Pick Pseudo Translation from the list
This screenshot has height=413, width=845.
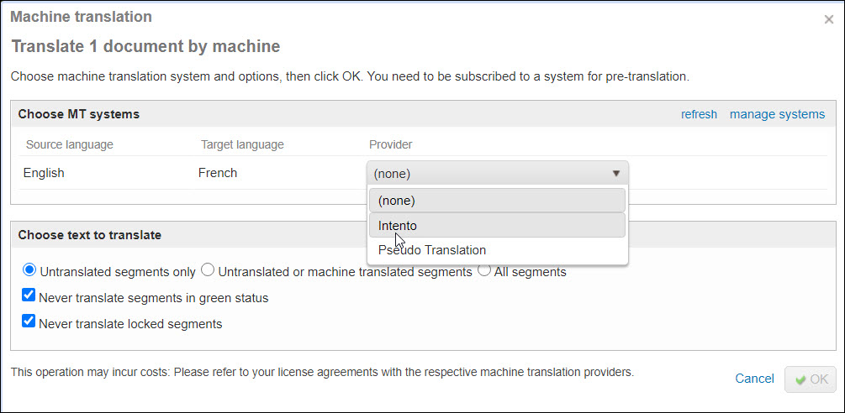click(497, 250)
